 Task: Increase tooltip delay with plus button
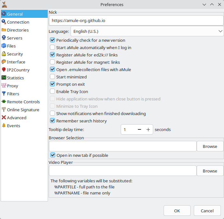(148, 129)
